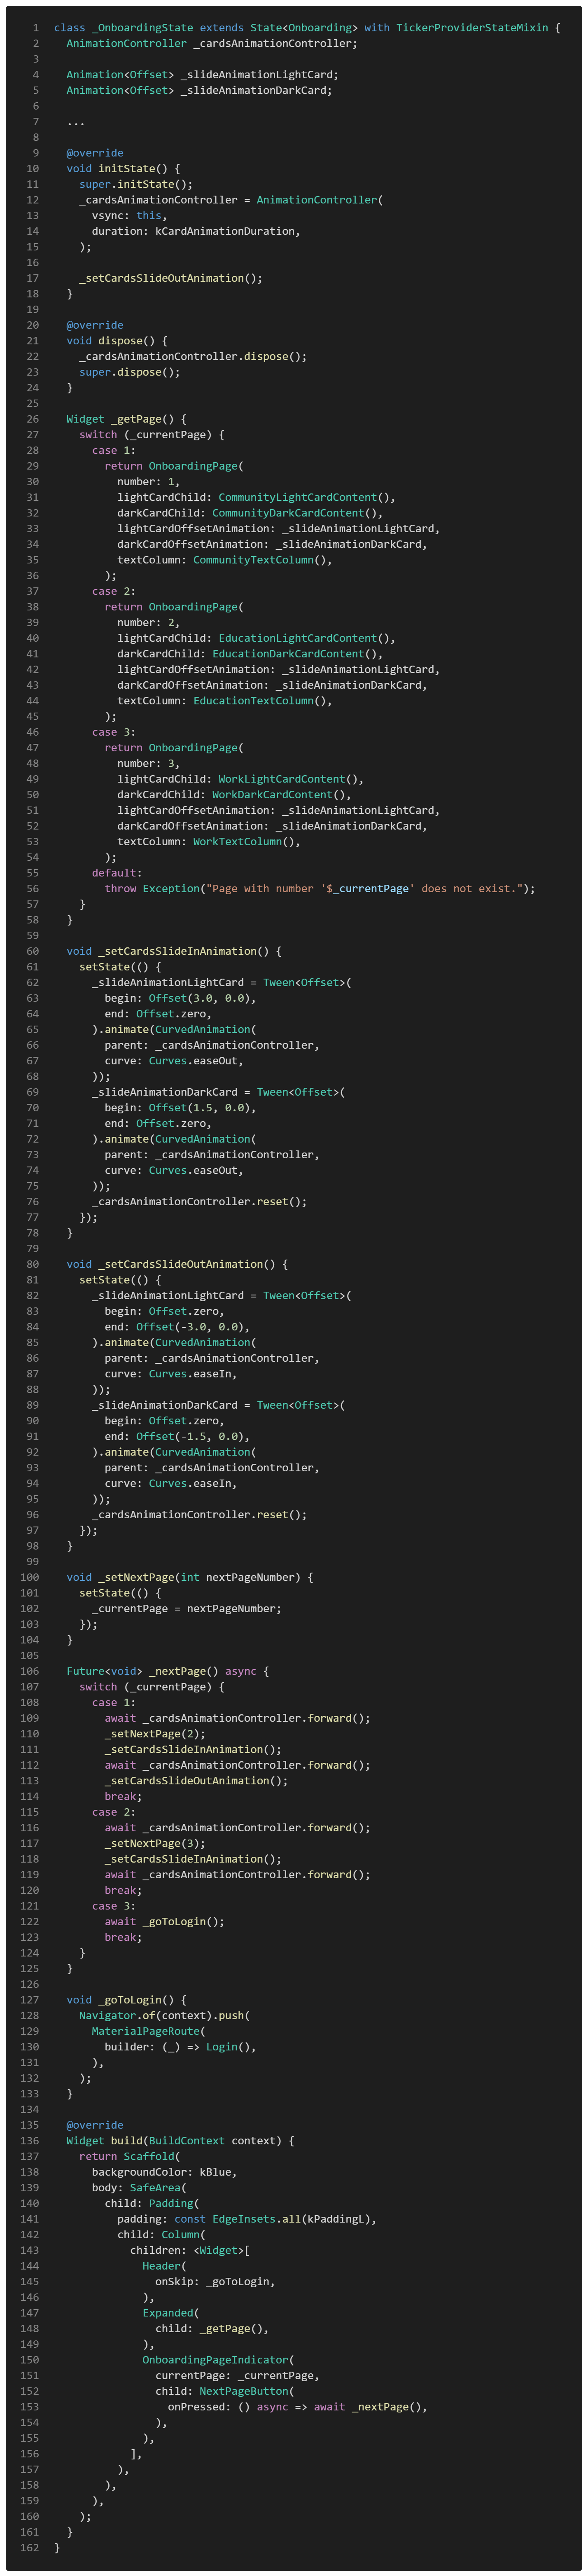Click 'duration: kCardAnimationDuration,' argument
The image size is (588, 2576).
[196, 231]
